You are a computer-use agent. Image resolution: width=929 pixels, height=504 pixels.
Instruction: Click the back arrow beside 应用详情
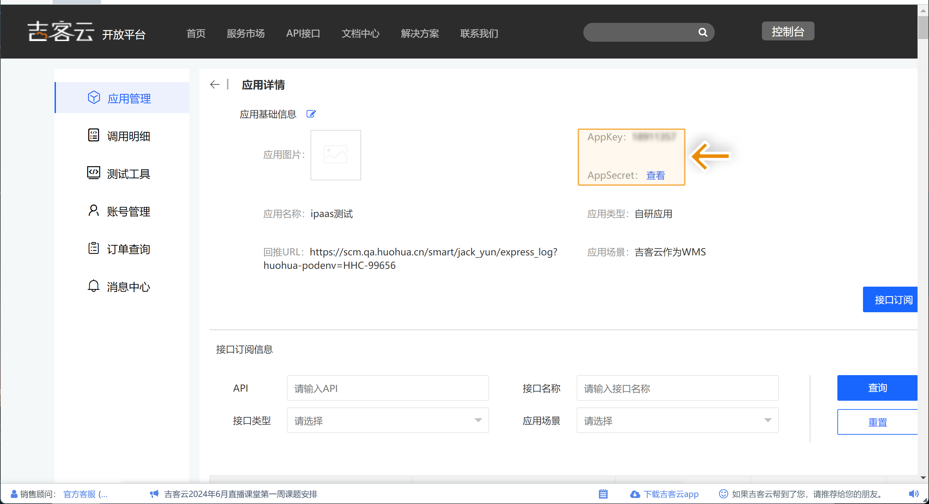(x=215, y=85)
